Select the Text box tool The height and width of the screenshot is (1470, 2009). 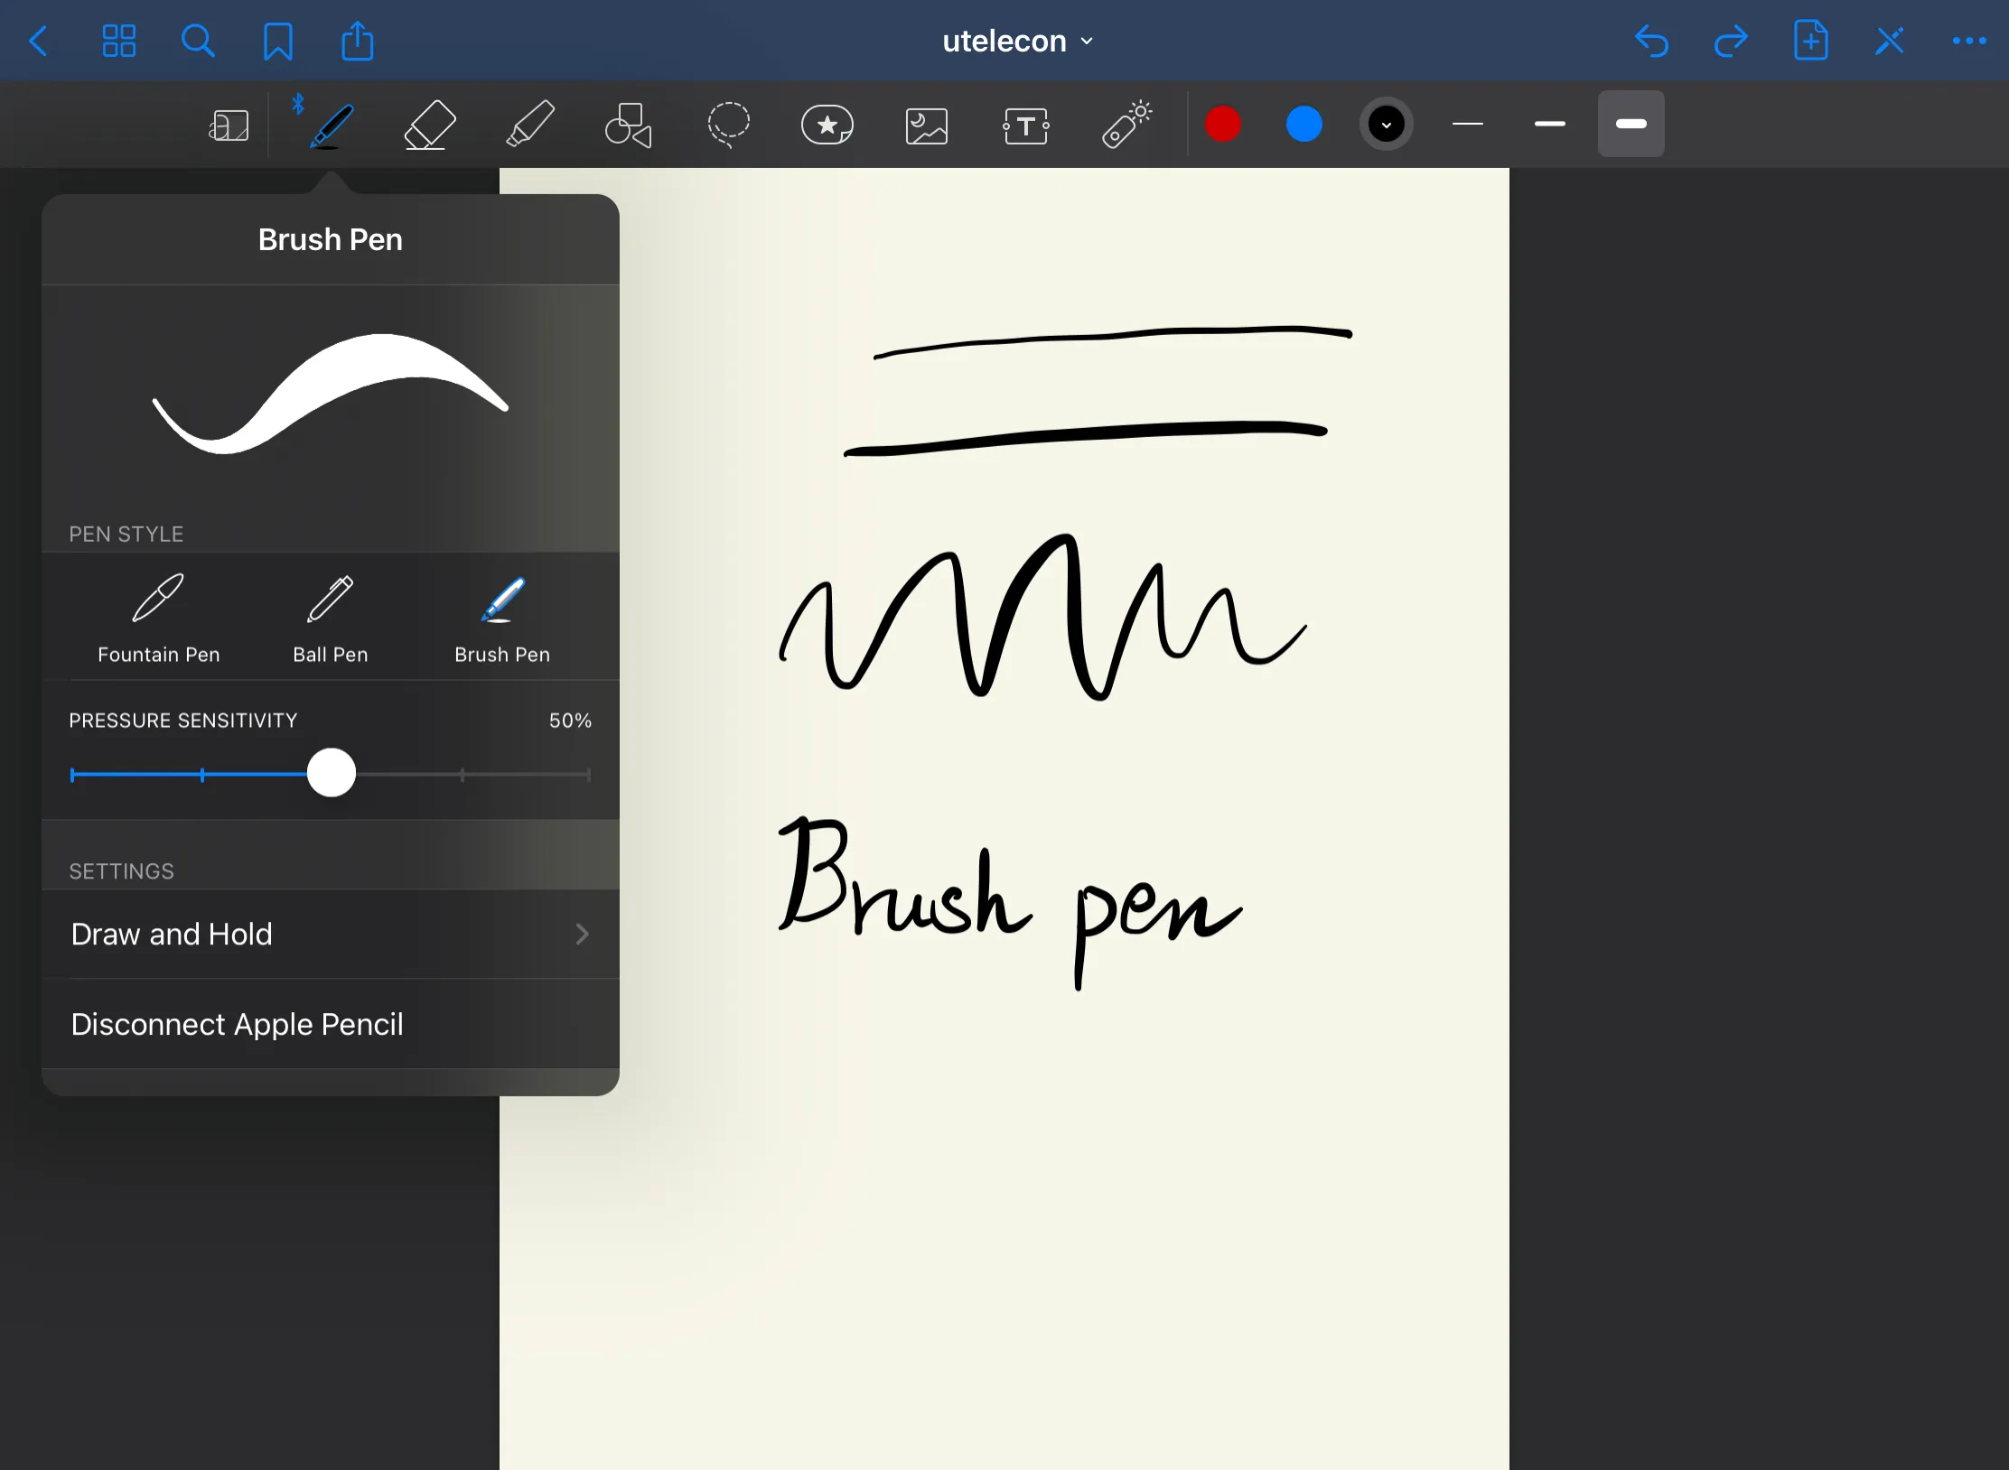(x=1026, y=125)
